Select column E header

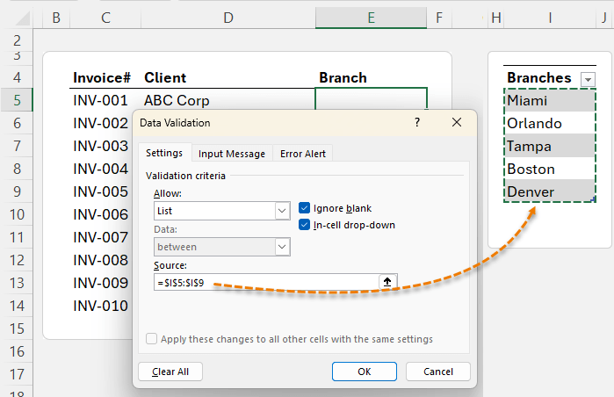point(371,18)
